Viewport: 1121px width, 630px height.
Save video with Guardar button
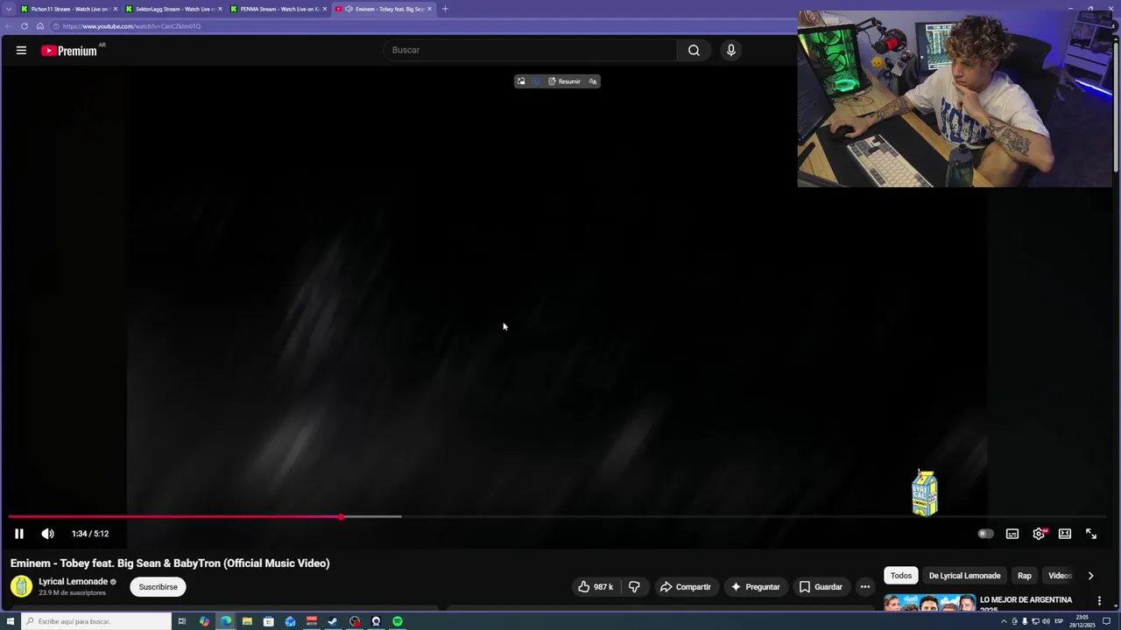tap(821, 587)
